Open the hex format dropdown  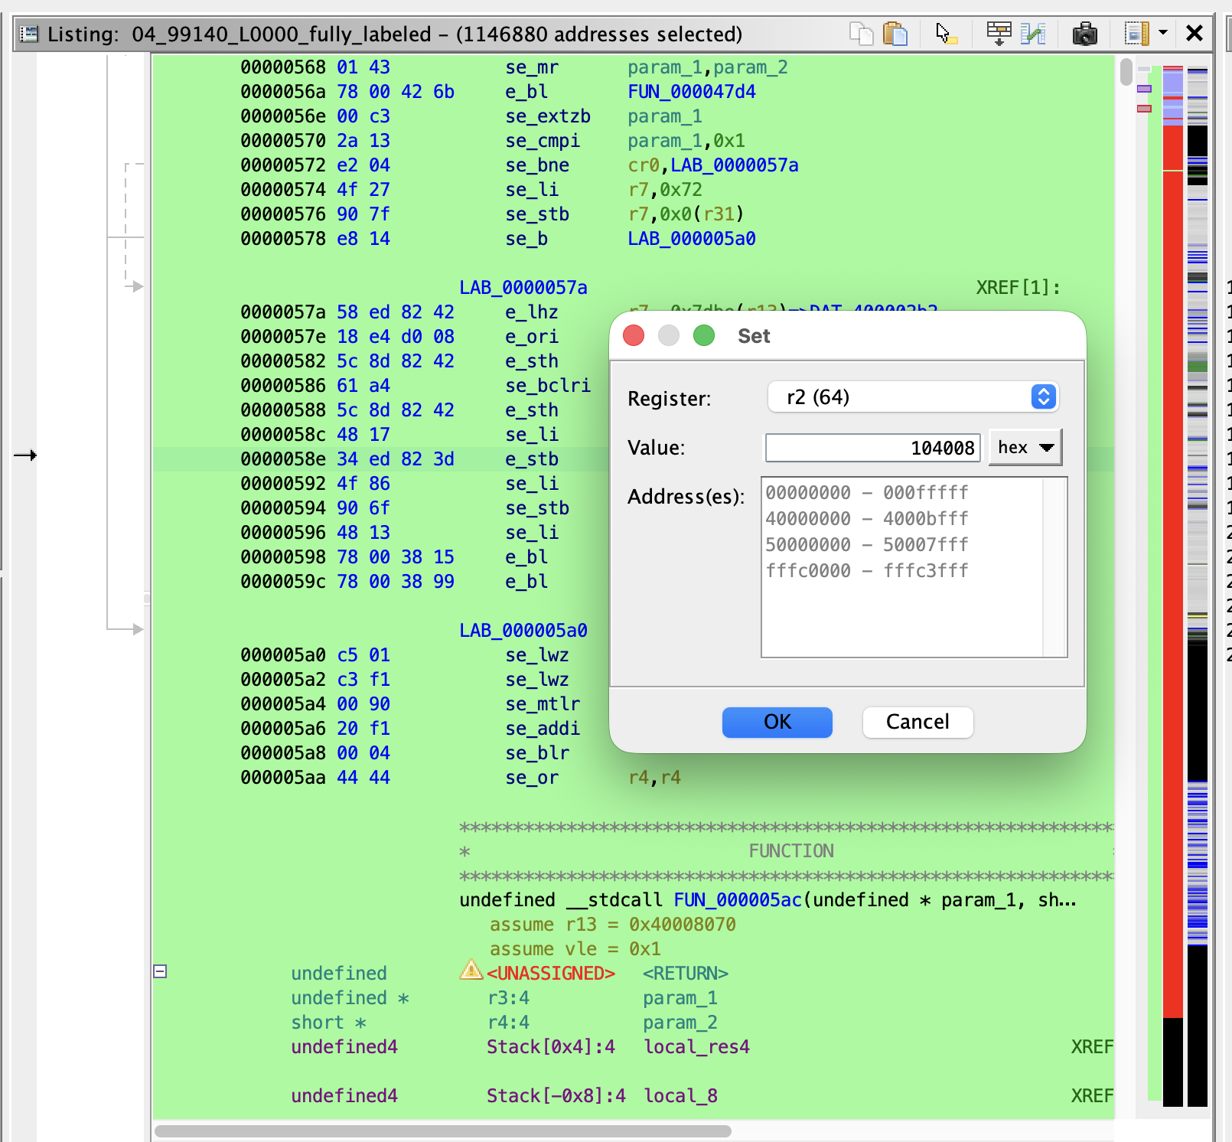pyautogui.click(x=1025, y=448)
